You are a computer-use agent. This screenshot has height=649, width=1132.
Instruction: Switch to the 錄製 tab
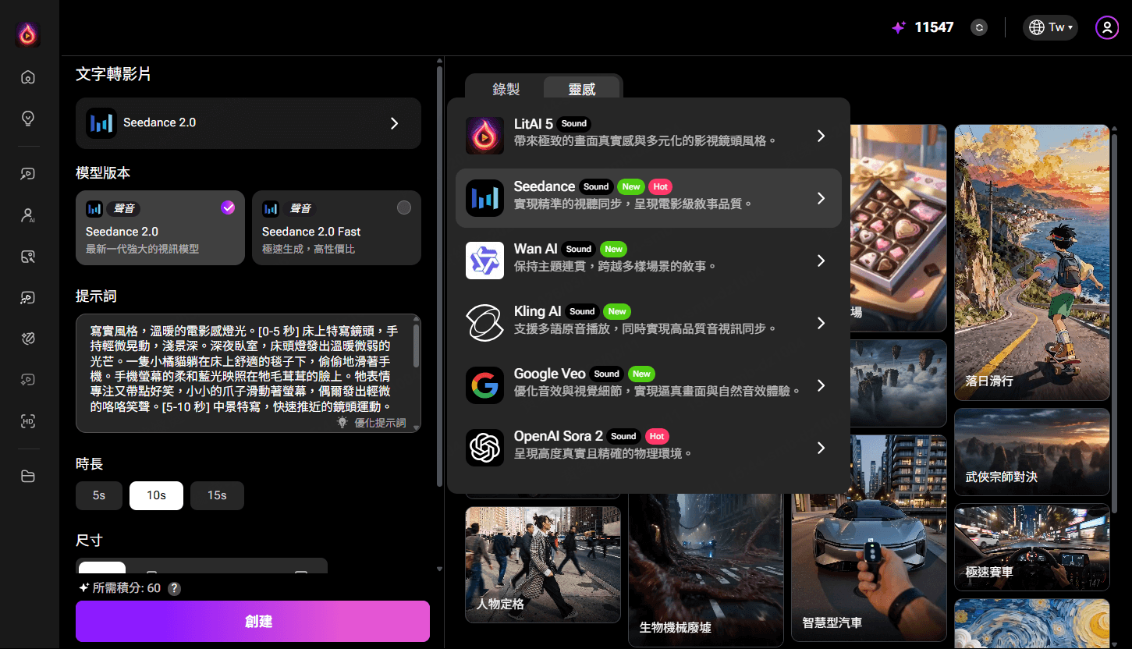point(506,88)
